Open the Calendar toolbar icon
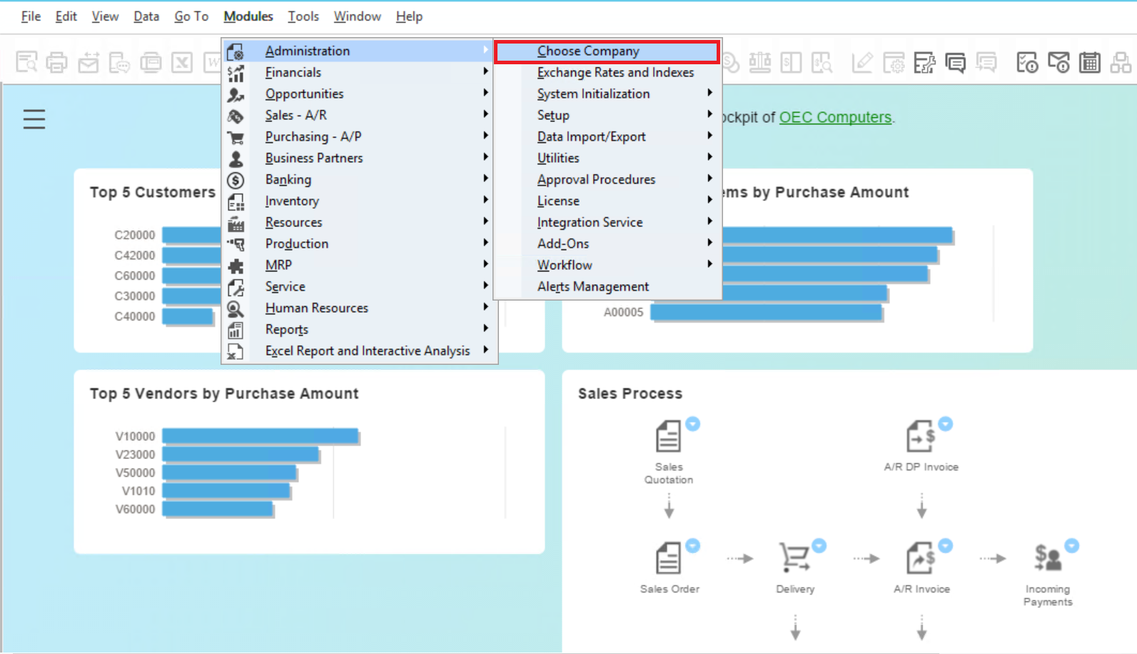This screenshot has height=654, width=1137. tap(1089, 63)
